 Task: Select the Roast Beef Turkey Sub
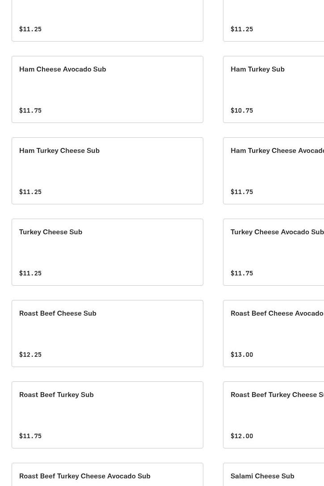107,415
